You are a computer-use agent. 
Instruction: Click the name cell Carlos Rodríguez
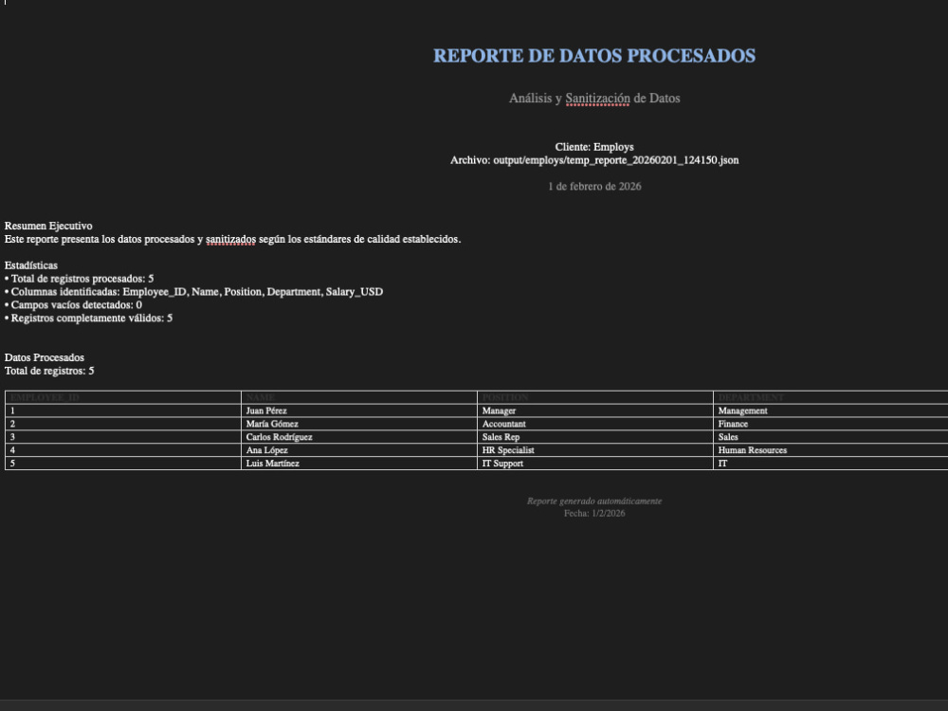click(x=359, y=437)
